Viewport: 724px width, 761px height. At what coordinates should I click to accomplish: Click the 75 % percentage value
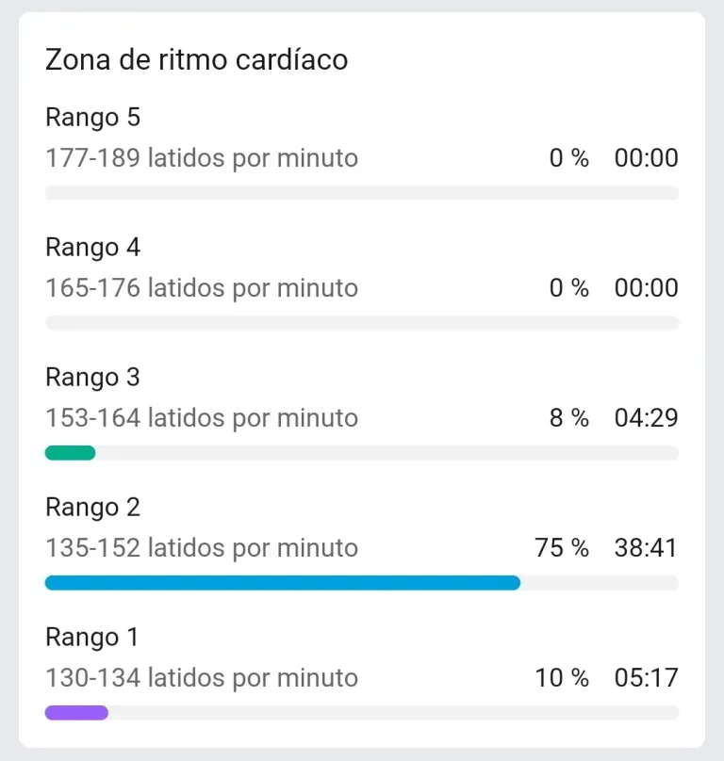point(562,548)
